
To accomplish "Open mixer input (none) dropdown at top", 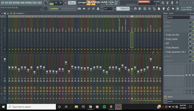I will click(x=178, y=17).
